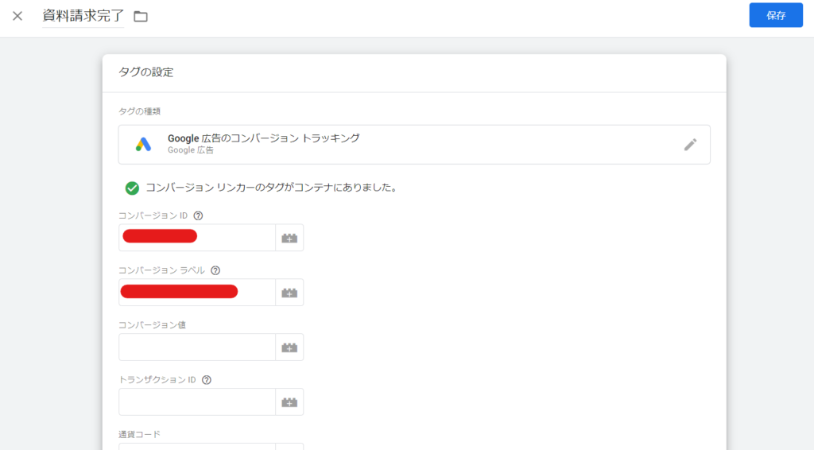The image size is (814, 450).
Task: Click the green checkmark status icon
Action: pyautogui.click(x=132, y=188)
